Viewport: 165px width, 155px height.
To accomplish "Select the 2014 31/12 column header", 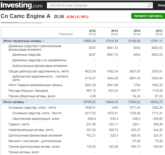I will pos(137,32).
